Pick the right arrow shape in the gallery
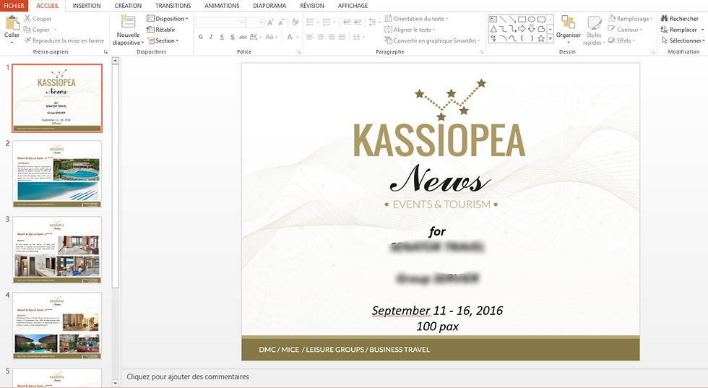708x388 pixels. click(522, 29)
